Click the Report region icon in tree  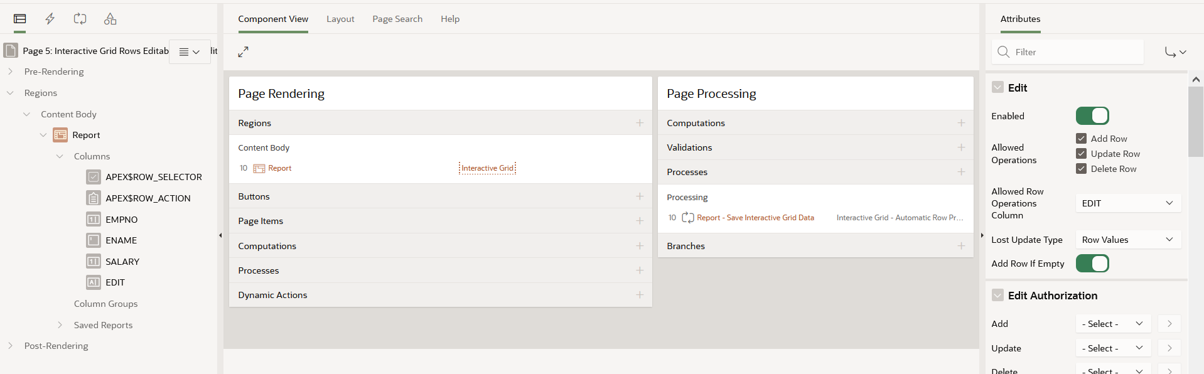point(60,135)
